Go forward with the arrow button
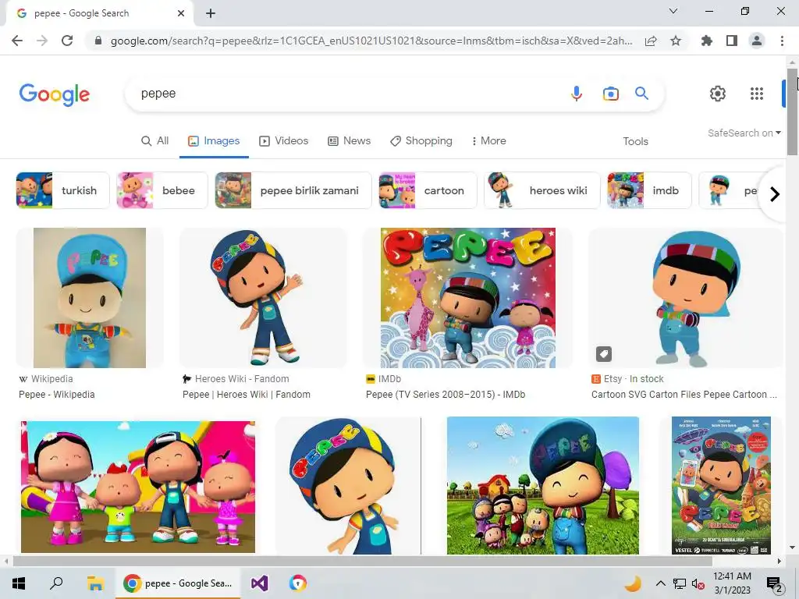The image size is (799, 599). click(x=42, y=41)
